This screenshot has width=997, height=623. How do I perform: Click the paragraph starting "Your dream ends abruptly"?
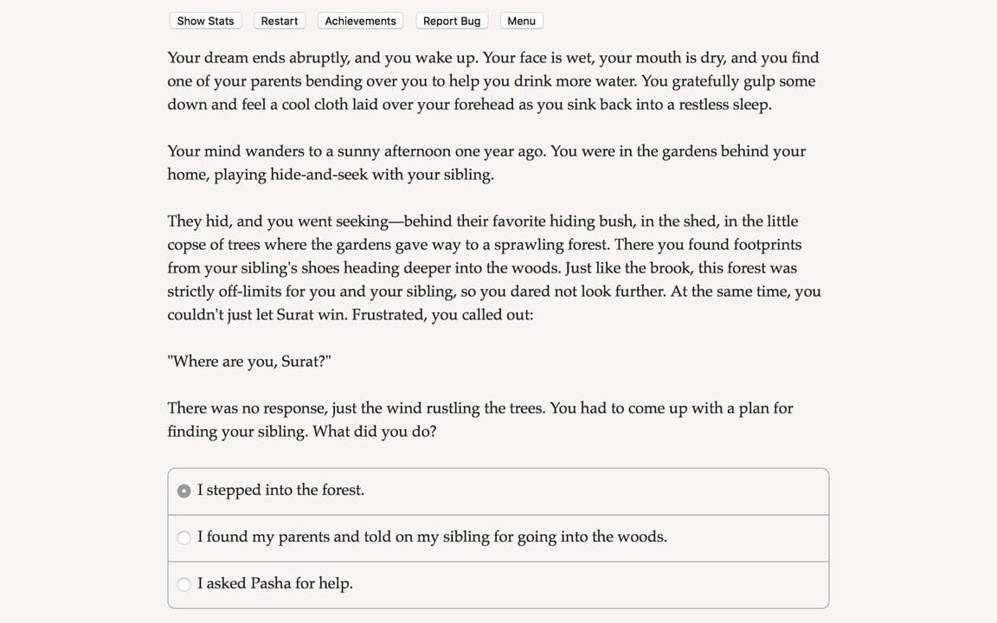[492, 81]
